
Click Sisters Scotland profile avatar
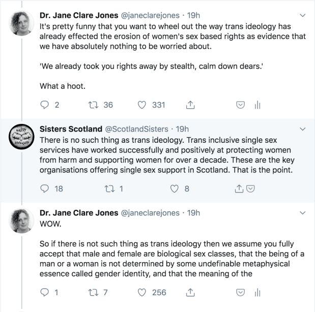click(21, 137)
